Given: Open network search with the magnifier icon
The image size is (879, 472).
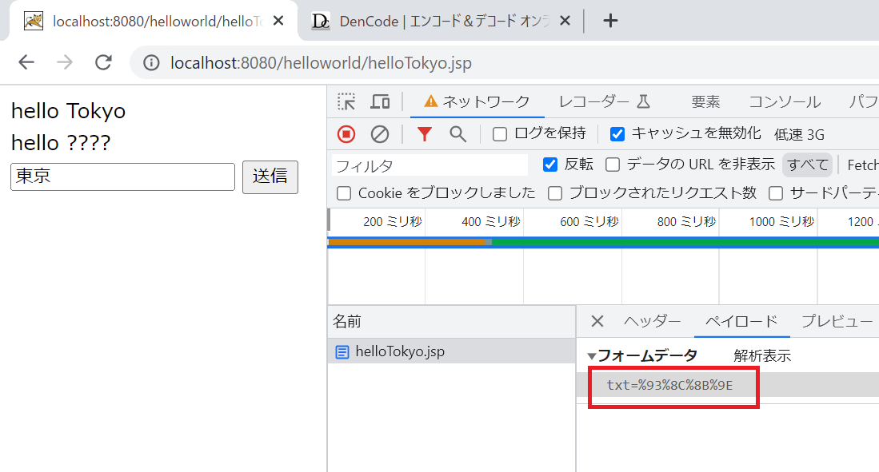Looking at the screenshot, I should (x=457, y=133).
